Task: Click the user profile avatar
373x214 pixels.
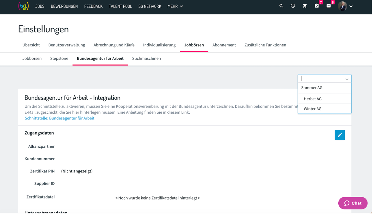Action: (x=342, y=6)
